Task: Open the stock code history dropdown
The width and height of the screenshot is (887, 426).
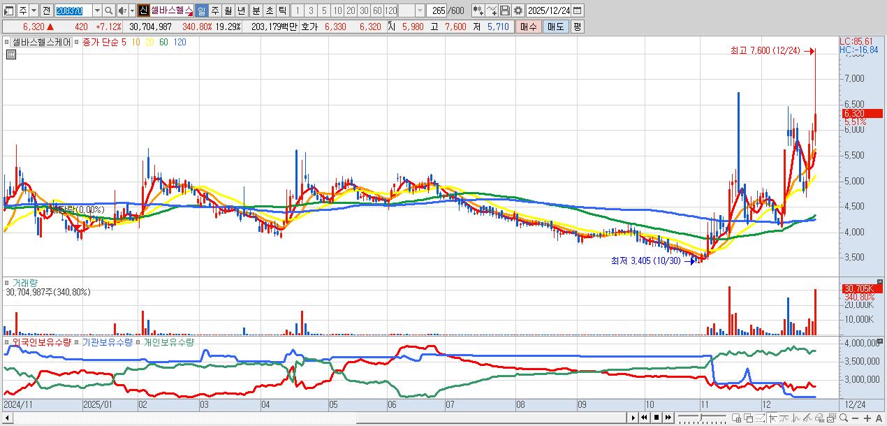Action: click(x=98, y=10)
